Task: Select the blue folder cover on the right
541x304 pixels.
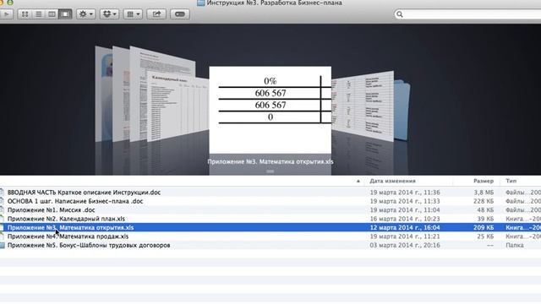Action: pyautogui.click(x=402, y=111)
